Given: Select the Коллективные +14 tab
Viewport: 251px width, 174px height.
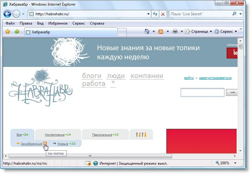Looking at the screenshot, I should tap(58, 134).
